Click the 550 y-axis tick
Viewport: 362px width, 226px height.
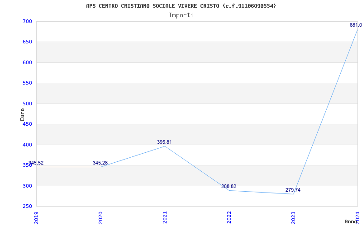click(x=27, y=83)
